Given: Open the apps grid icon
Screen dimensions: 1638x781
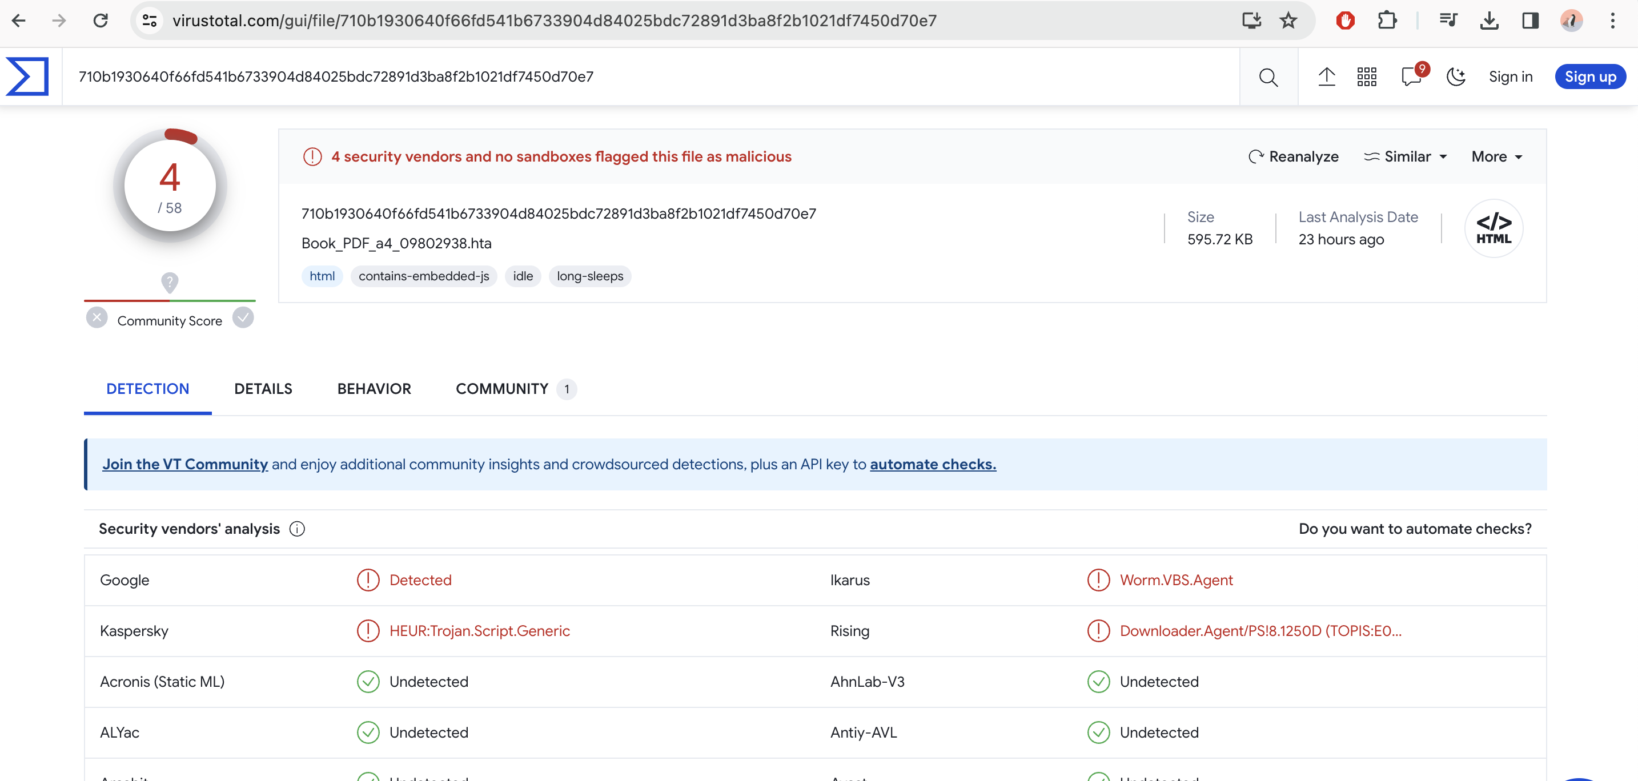Looking at the screenshot, I should coord(1366,77).
